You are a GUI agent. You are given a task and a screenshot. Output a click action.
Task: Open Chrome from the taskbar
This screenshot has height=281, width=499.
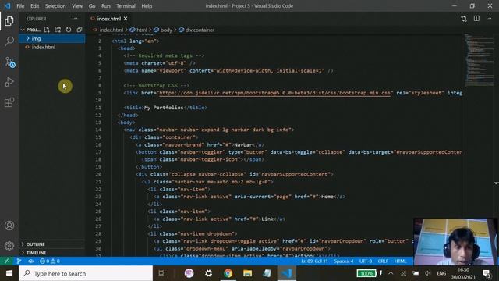click(x=228, y=273)
